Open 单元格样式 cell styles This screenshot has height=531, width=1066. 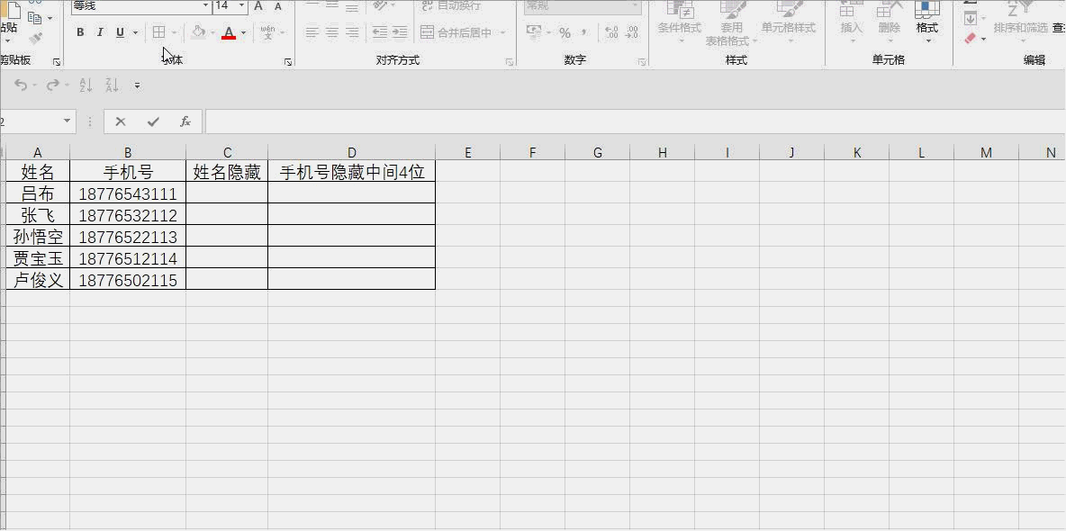pyautogui.click(x=789, y=22)
